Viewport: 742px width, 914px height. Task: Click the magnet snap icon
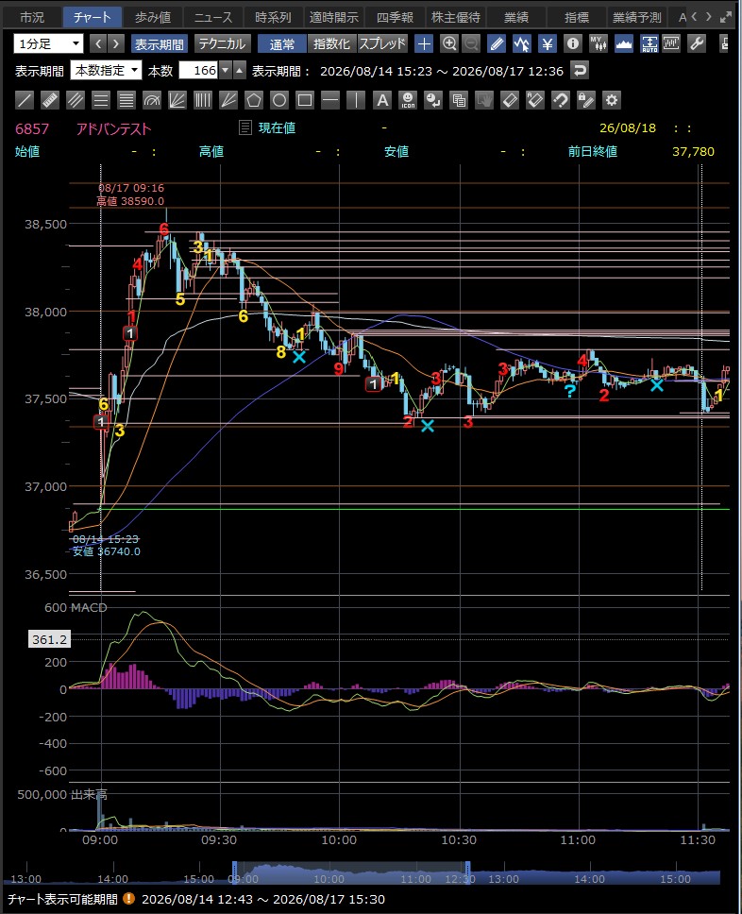pyautogui.click(x=560, y=100)
